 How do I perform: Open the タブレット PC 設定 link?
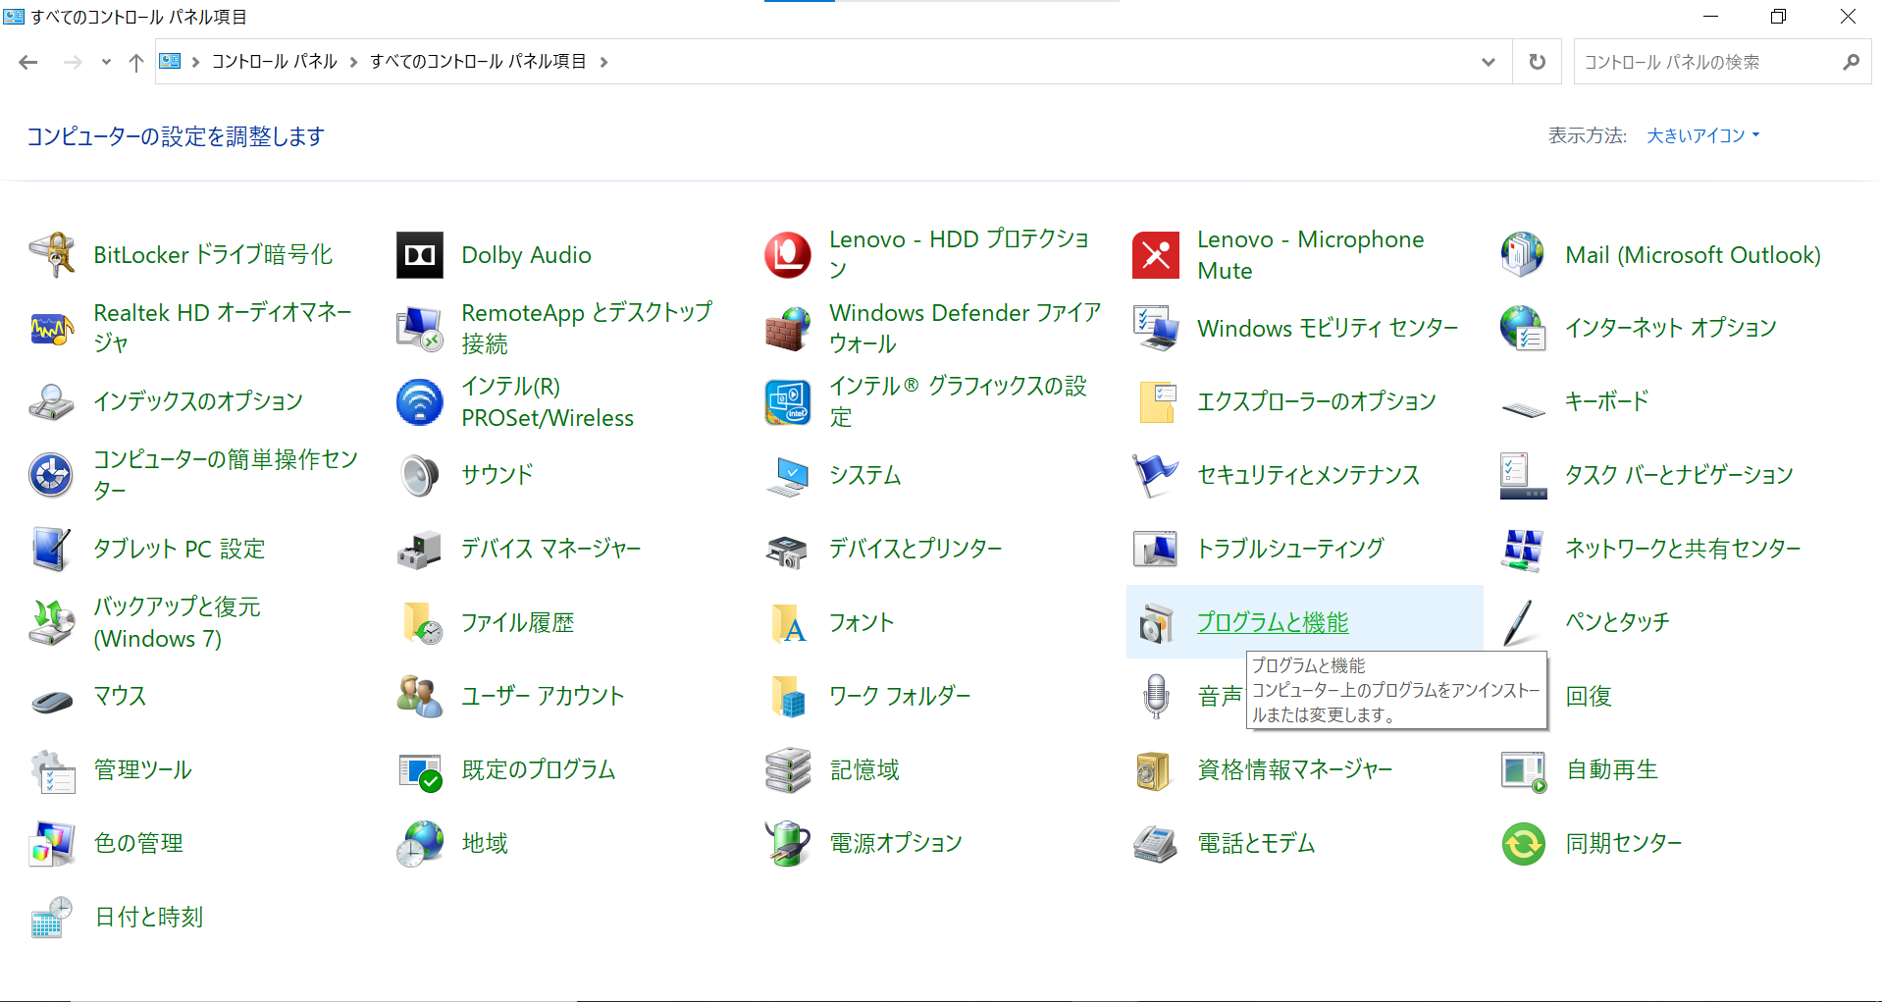pyautogui.click(x=179, y=549)
